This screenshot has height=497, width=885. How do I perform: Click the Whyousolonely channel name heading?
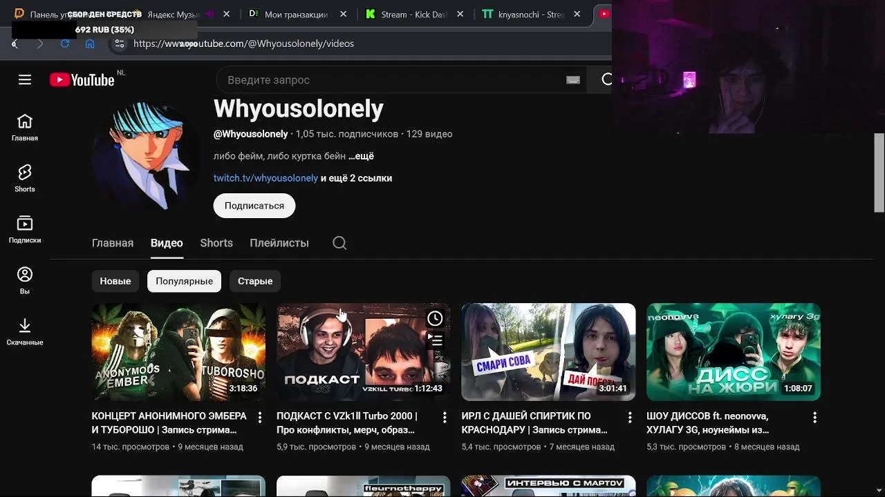[x=299, y=109]
